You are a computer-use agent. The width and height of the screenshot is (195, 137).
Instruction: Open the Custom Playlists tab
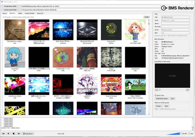point(30,13)
